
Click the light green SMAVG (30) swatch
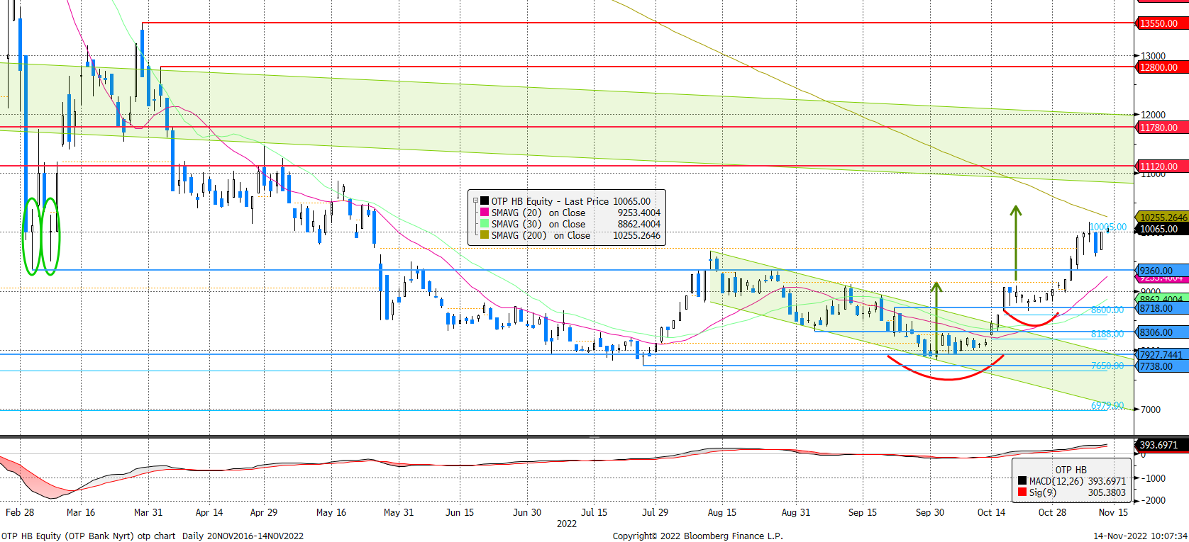pos(485,224)
